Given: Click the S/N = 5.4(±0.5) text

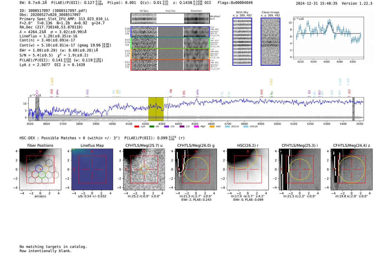Looking at the screenshot, I should [x=36, y=55].
